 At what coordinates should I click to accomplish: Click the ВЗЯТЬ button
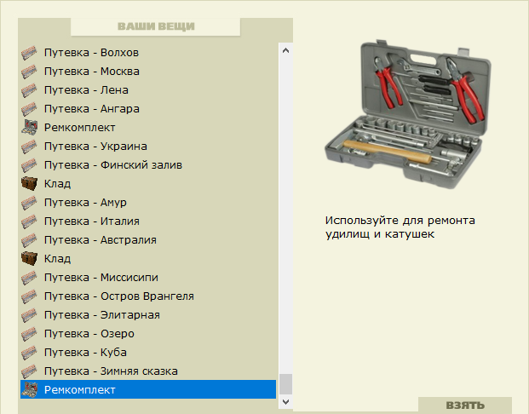465,405
